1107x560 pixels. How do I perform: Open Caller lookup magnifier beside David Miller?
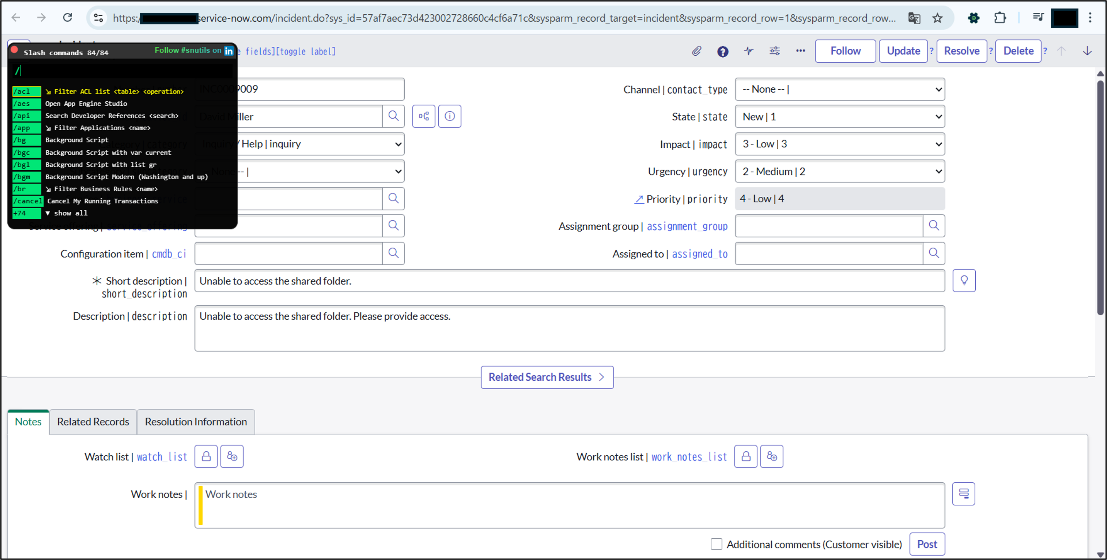coord(393,116)
